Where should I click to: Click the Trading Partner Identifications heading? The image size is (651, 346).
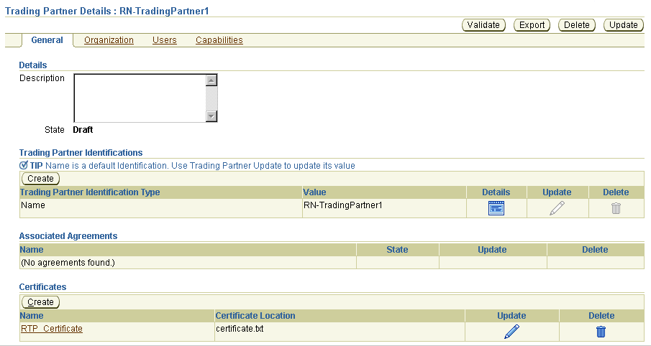pos(81,152)
